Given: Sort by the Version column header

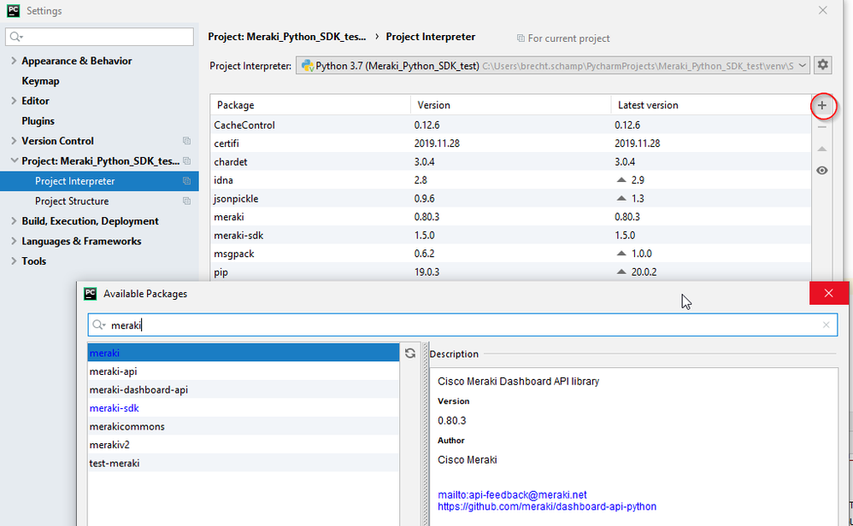Looking at the screenshot, I should coord(511,105).
